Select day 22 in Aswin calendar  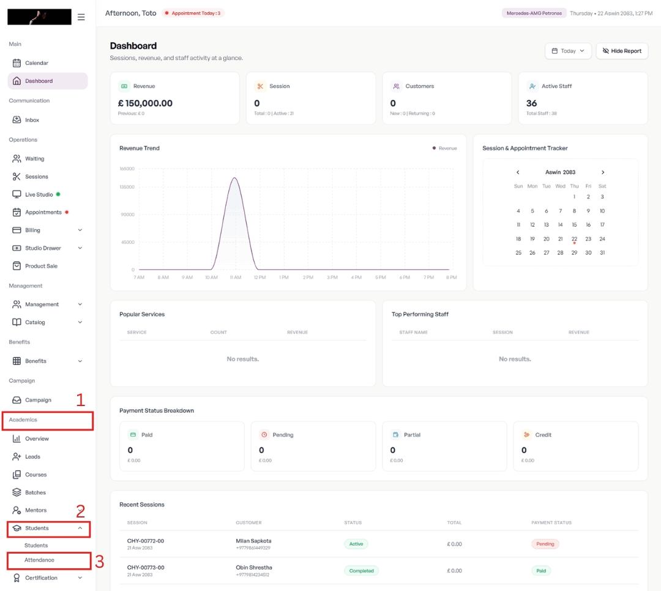click(574, 239)
